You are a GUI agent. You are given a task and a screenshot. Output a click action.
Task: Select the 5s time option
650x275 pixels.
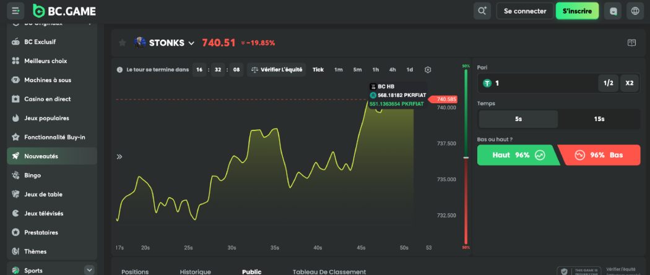click(x=518, y=119)
